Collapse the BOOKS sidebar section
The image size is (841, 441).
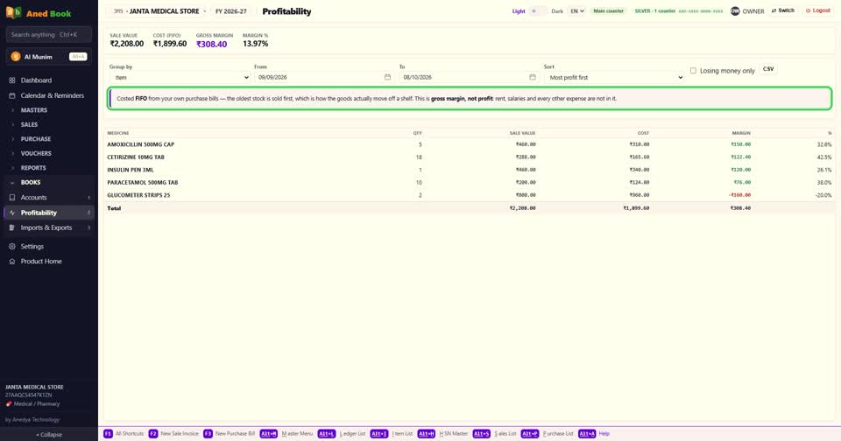[48, 182]
